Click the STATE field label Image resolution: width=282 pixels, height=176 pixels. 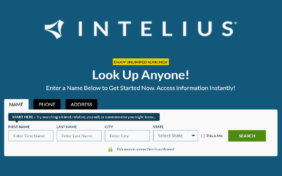(158, 127)
